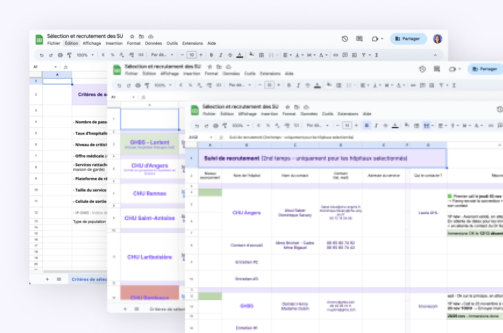The width and height of the screenshot is (503, 333).
Task: Toggle italic formatting in the unblurred toolbar
Action: coord(221,55)
